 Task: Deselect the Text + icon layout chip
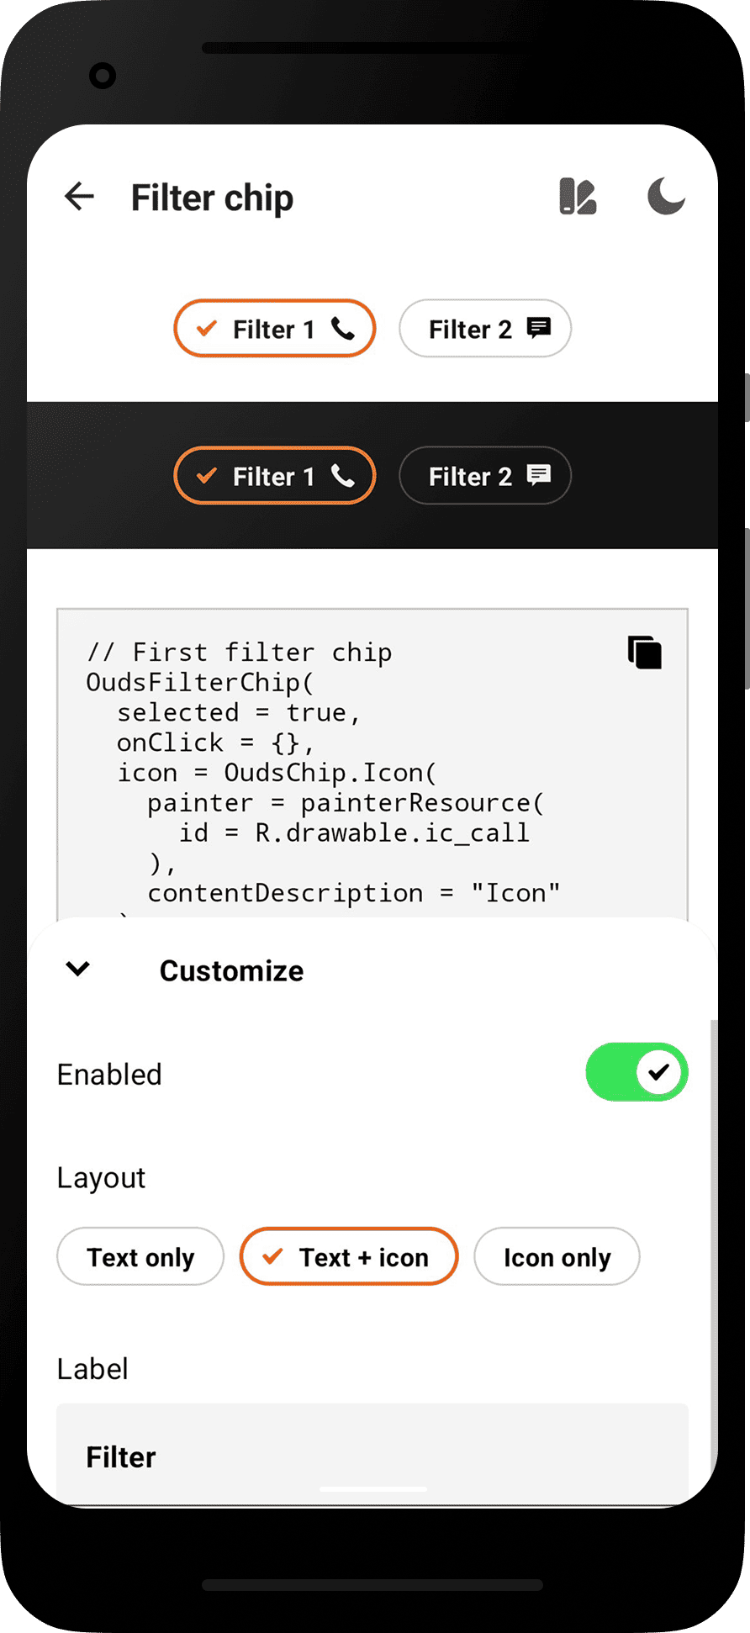348,1256
